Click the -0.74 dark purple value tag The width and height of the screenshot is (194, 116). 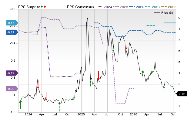[12, 73]
